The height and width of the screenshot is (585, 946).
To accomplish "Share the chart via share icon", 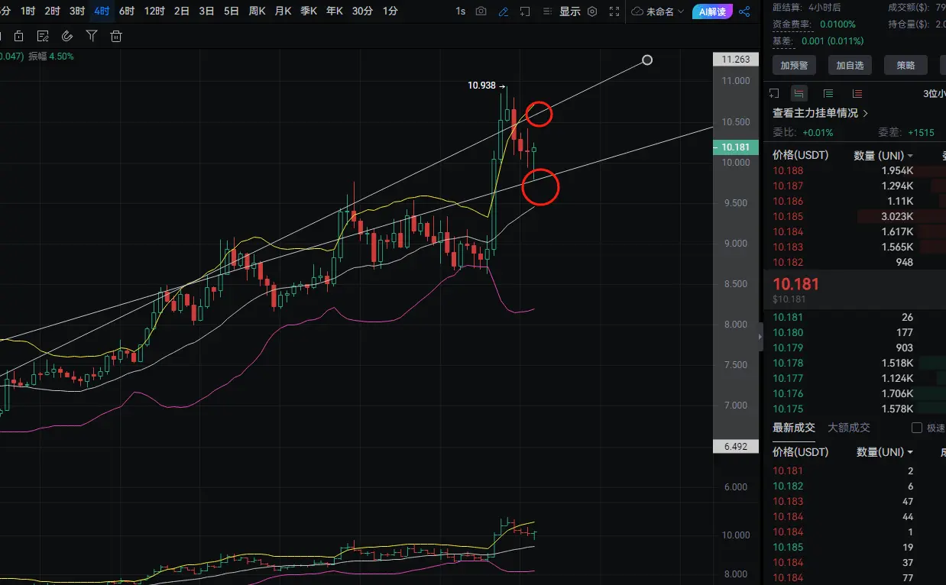I will tap(744, 11).
